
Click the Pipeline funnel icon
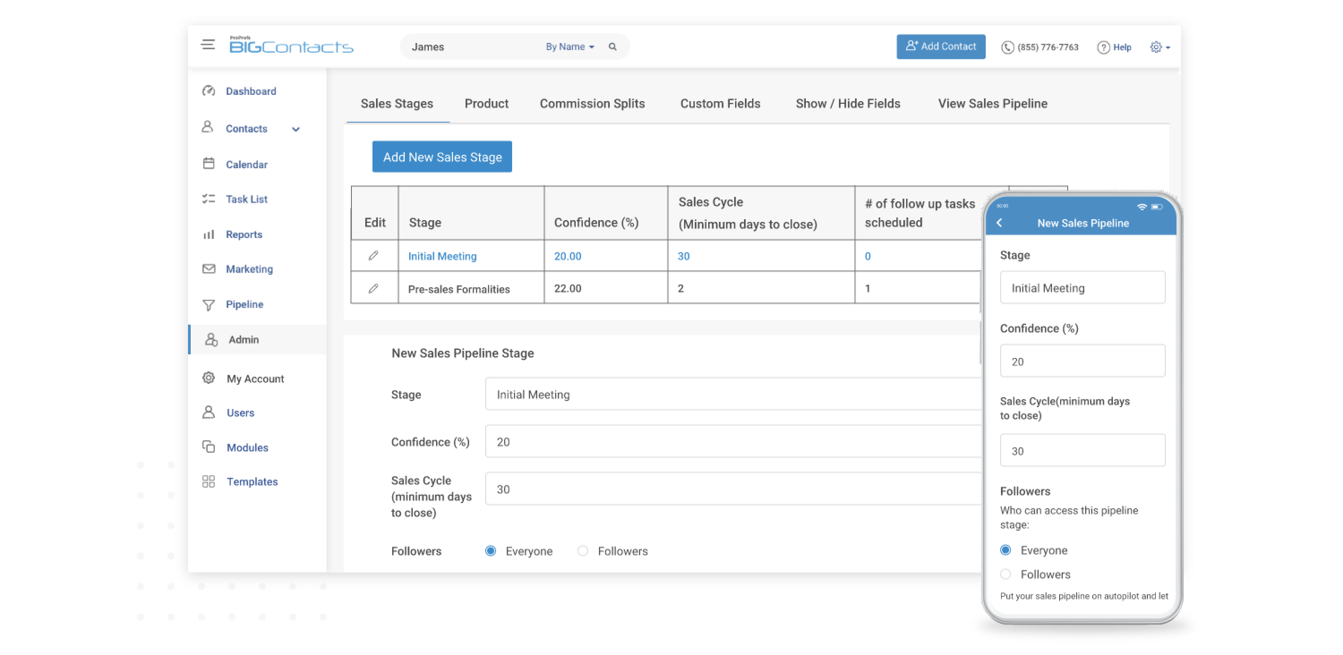point(209,305)
